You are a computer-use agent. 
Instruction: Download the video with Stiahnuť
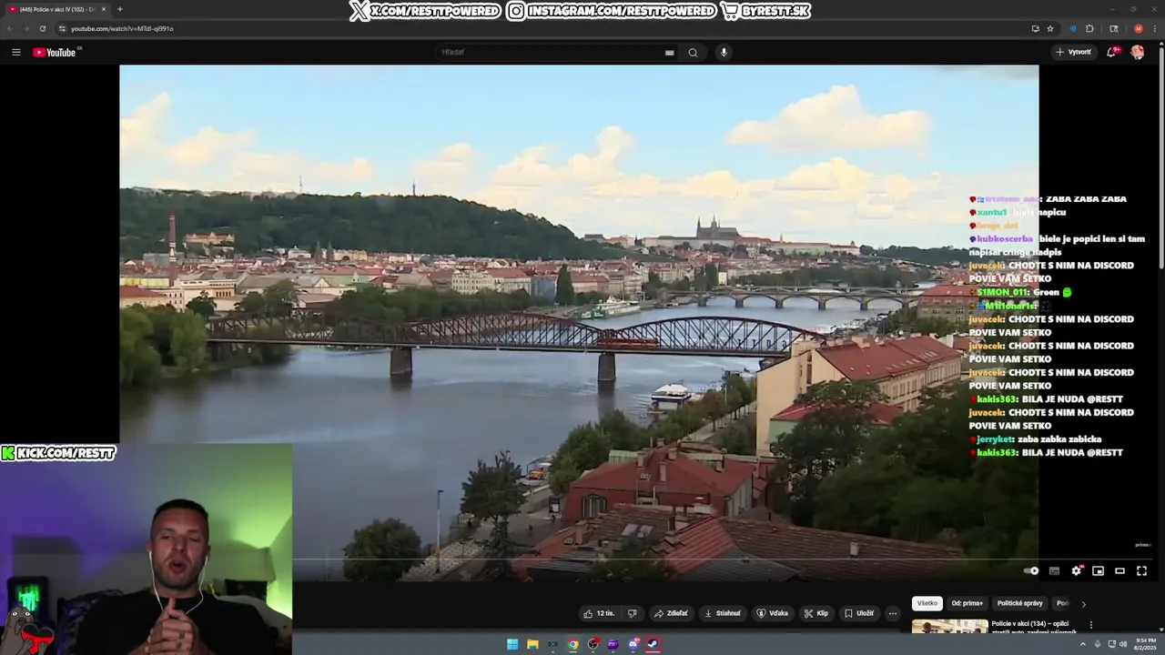coord(724,613)
